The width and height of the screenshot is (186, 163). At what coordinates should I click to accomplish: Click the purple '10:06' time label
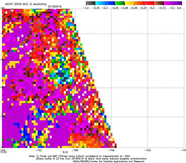4,152
